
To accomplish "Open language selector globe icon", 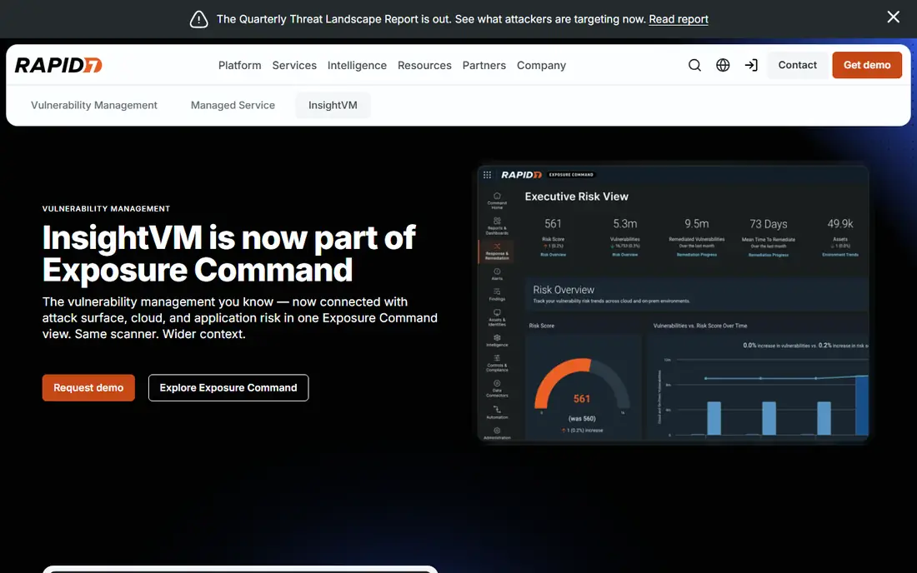I will 723,65.
